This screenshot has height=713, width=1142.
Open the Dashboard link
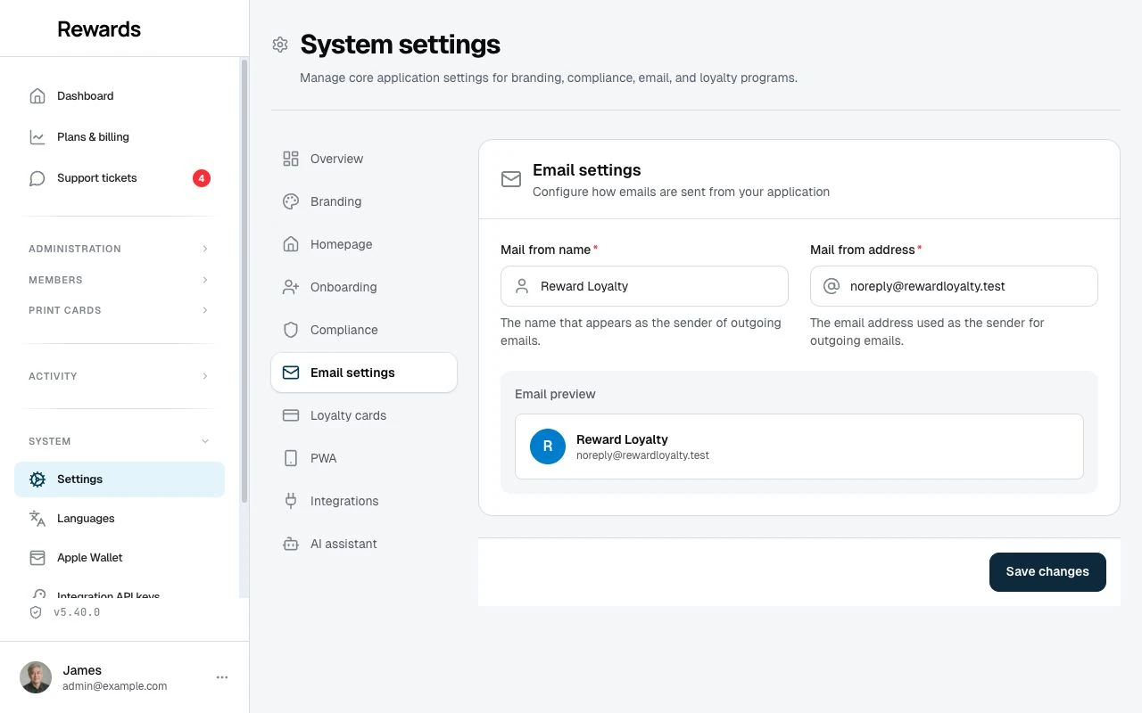point(120,96)
